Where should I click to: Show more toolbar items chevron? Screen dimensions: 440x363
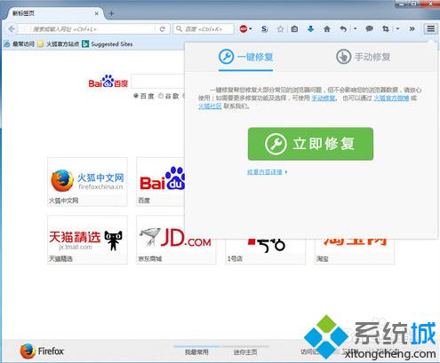(x=412, y=29)
